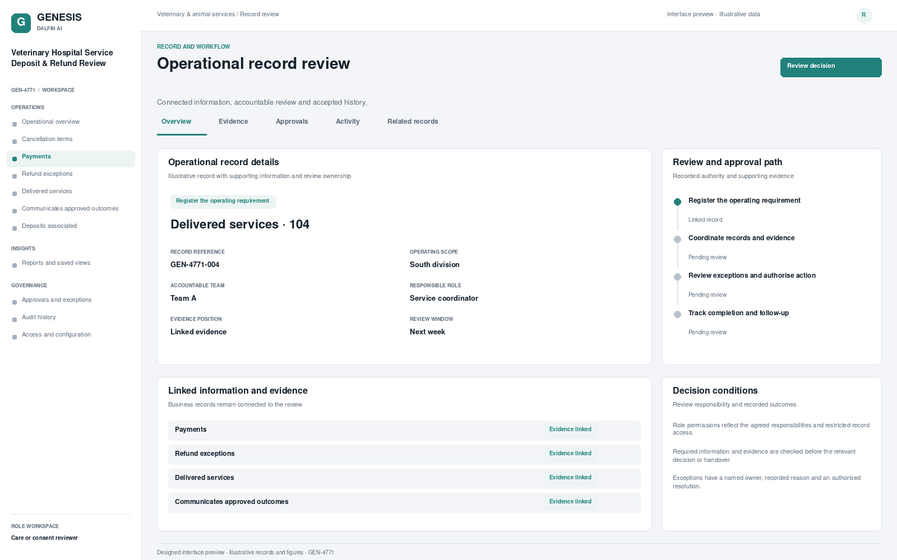Open Audit history in sidebar
Screen dimensions: 897x560
pyautogui.click(x=71, y=318)
